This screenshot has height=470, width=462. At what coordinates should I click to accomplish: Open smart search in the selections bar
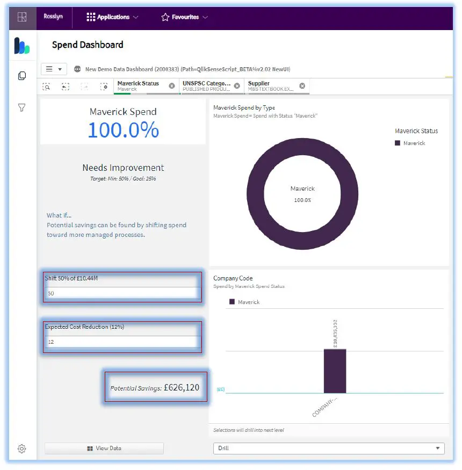point(46,86)
